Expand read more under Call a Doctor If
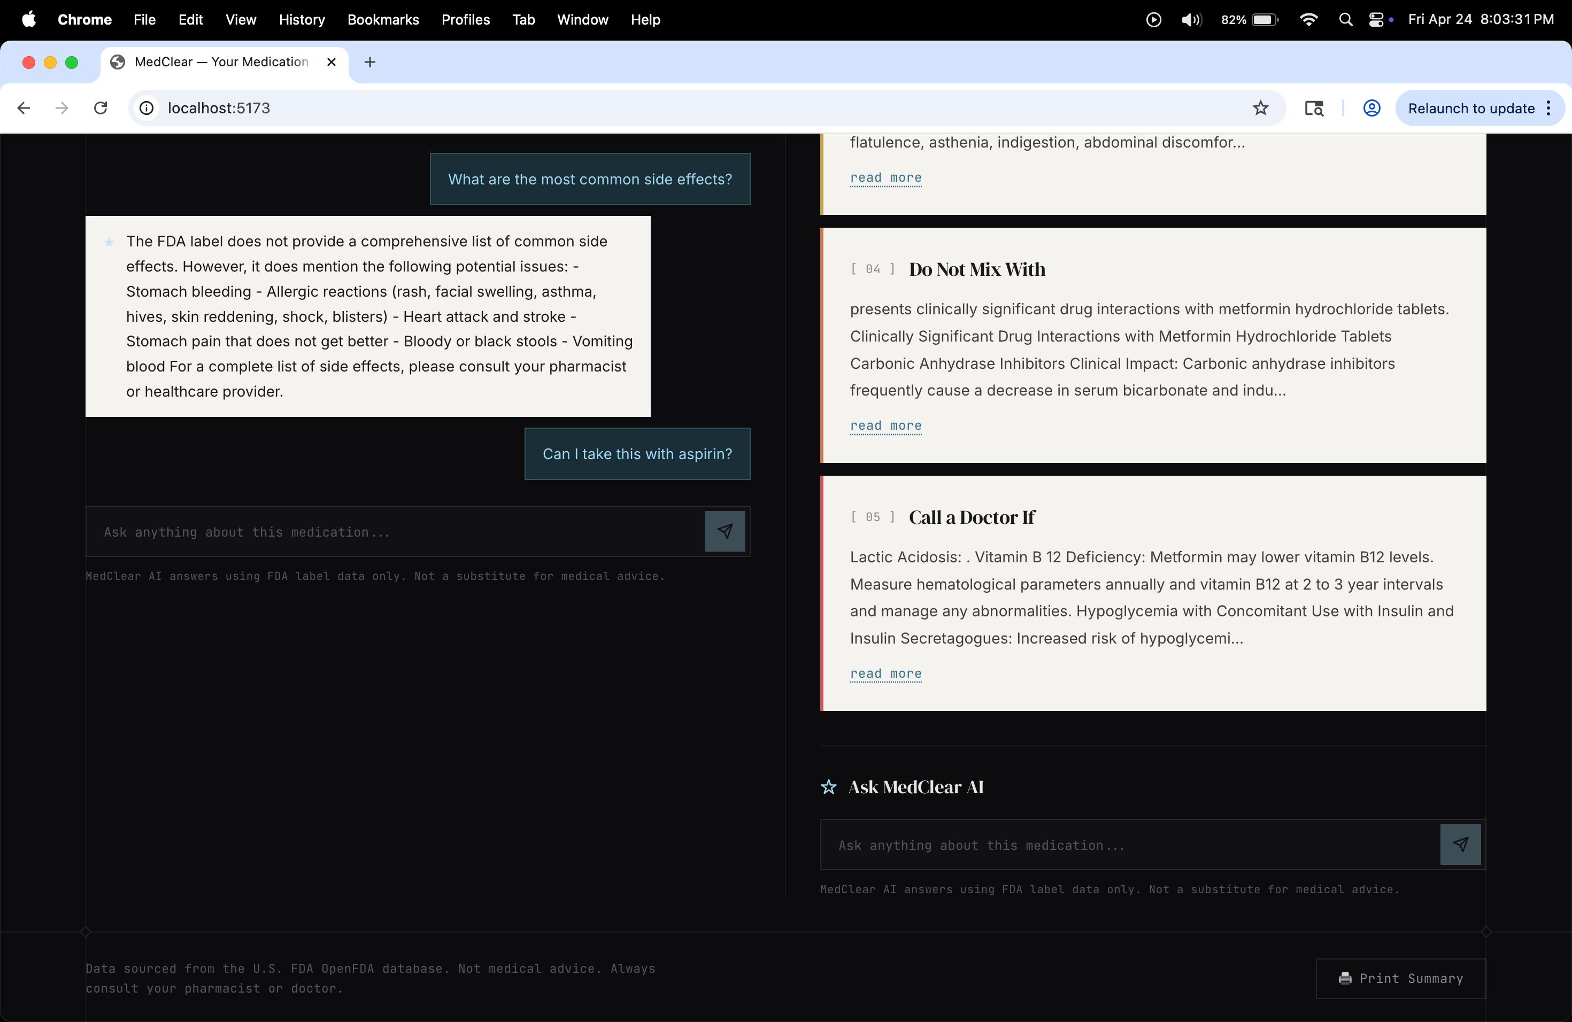Viewport: 1572px width, 1022px height. tap(885, 674)
